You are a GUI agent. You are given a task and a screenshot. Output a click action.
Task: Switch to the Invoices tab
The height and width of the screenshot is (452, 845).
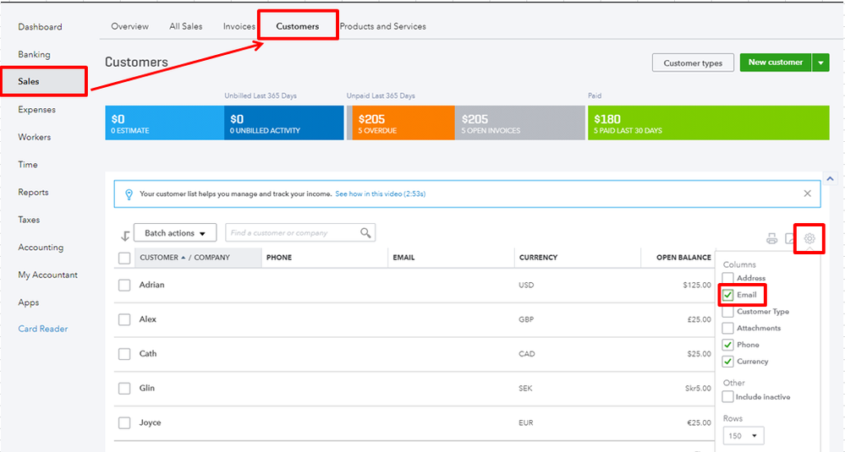[x=239, y=26]
